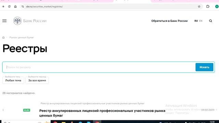Open the green profile avatar

[217, 6]
